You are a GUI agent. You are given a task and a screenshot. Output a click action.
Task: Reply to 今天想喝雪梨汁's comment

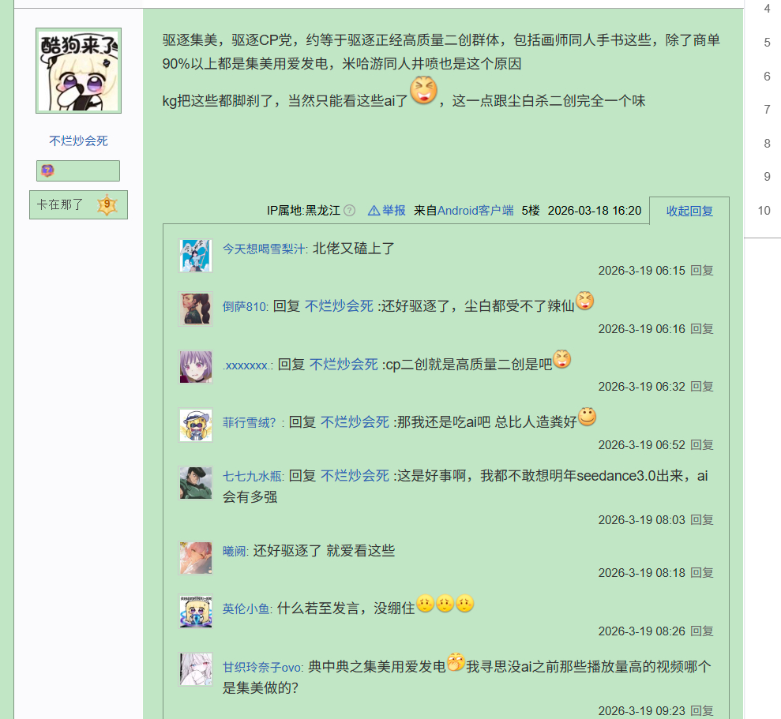pyautogui.click(x=702, y=271)
